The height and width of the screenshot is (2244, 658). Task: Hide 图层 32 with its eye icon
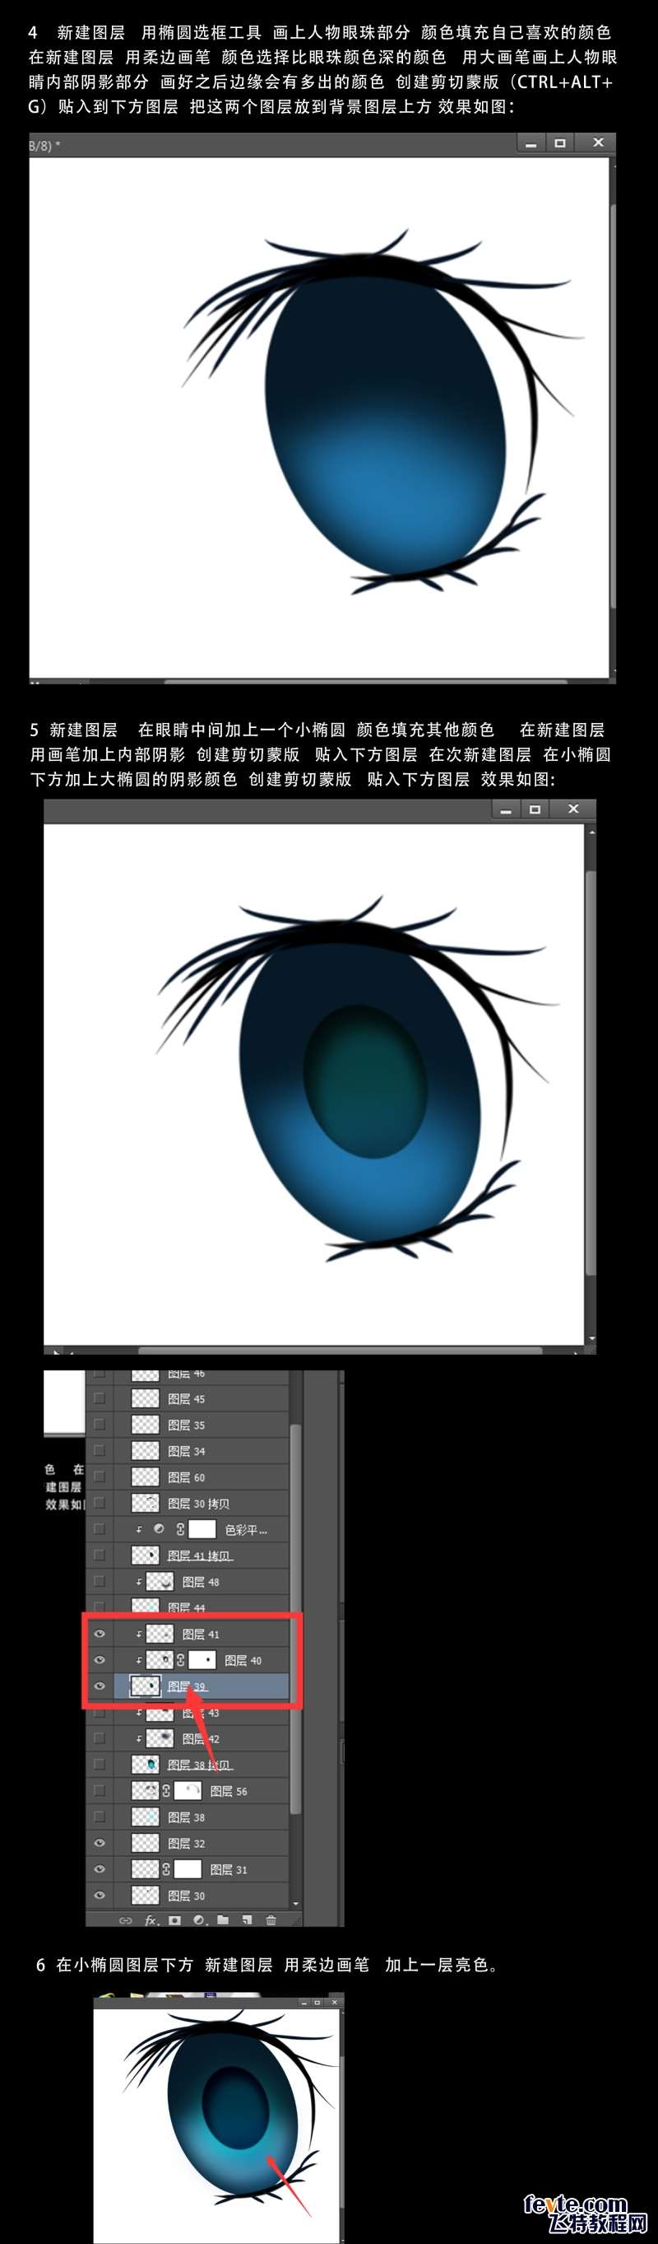pyautogui.click(x=100, y=1843)
